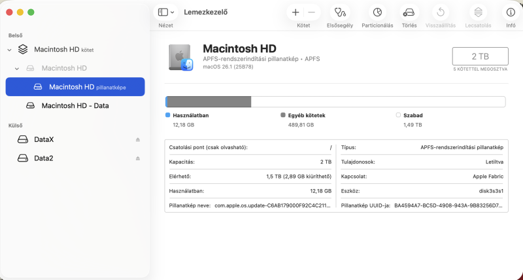This screenshot has width=523, height=280.
Task: Select Macintosh HD pillanatképe snapshot row
Action: [75, 87]
